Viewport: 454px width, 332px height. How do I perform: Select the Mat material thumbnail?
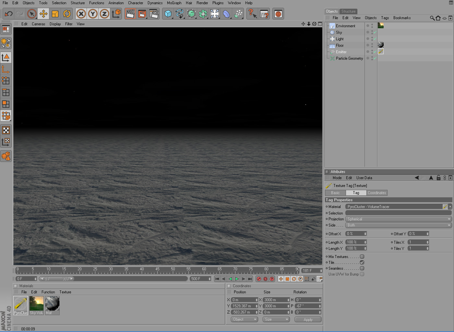click(x=52, y=305)
